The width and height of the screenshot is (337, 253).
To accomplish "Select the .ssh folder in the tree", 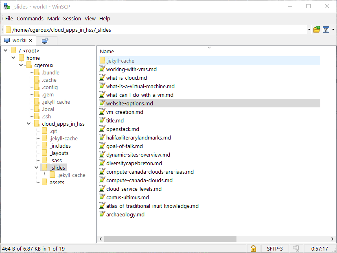I will coord(46,116).
